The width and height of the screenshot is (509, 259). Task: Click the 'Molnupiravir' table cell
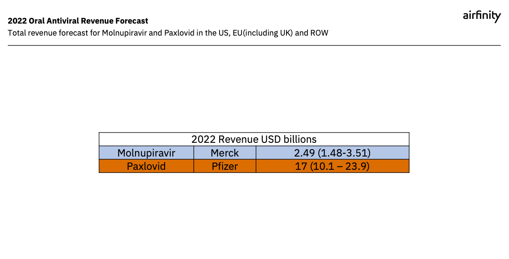tap(146, 153)
